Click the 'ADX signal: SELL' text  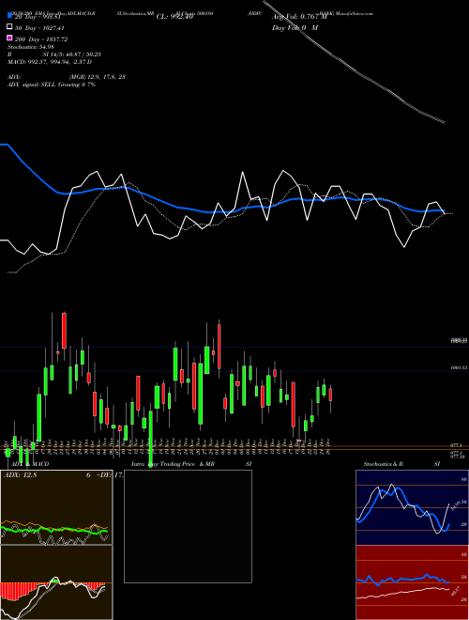click(x=32, y=85)
